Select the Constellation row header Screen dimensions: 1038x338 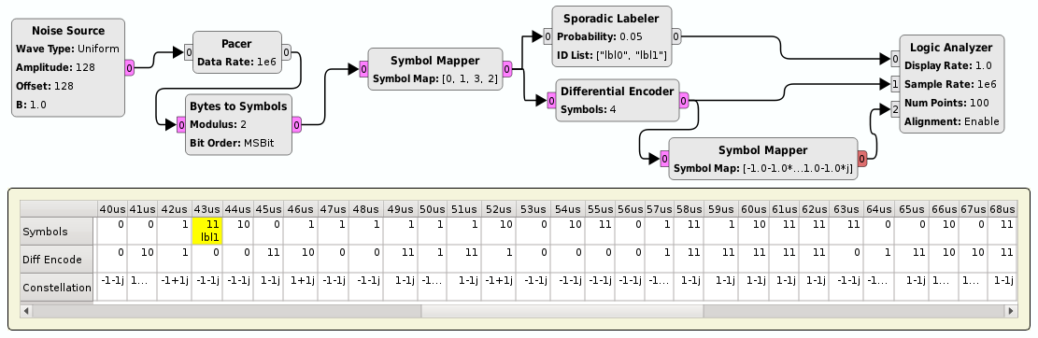click(x=57, y=288)
